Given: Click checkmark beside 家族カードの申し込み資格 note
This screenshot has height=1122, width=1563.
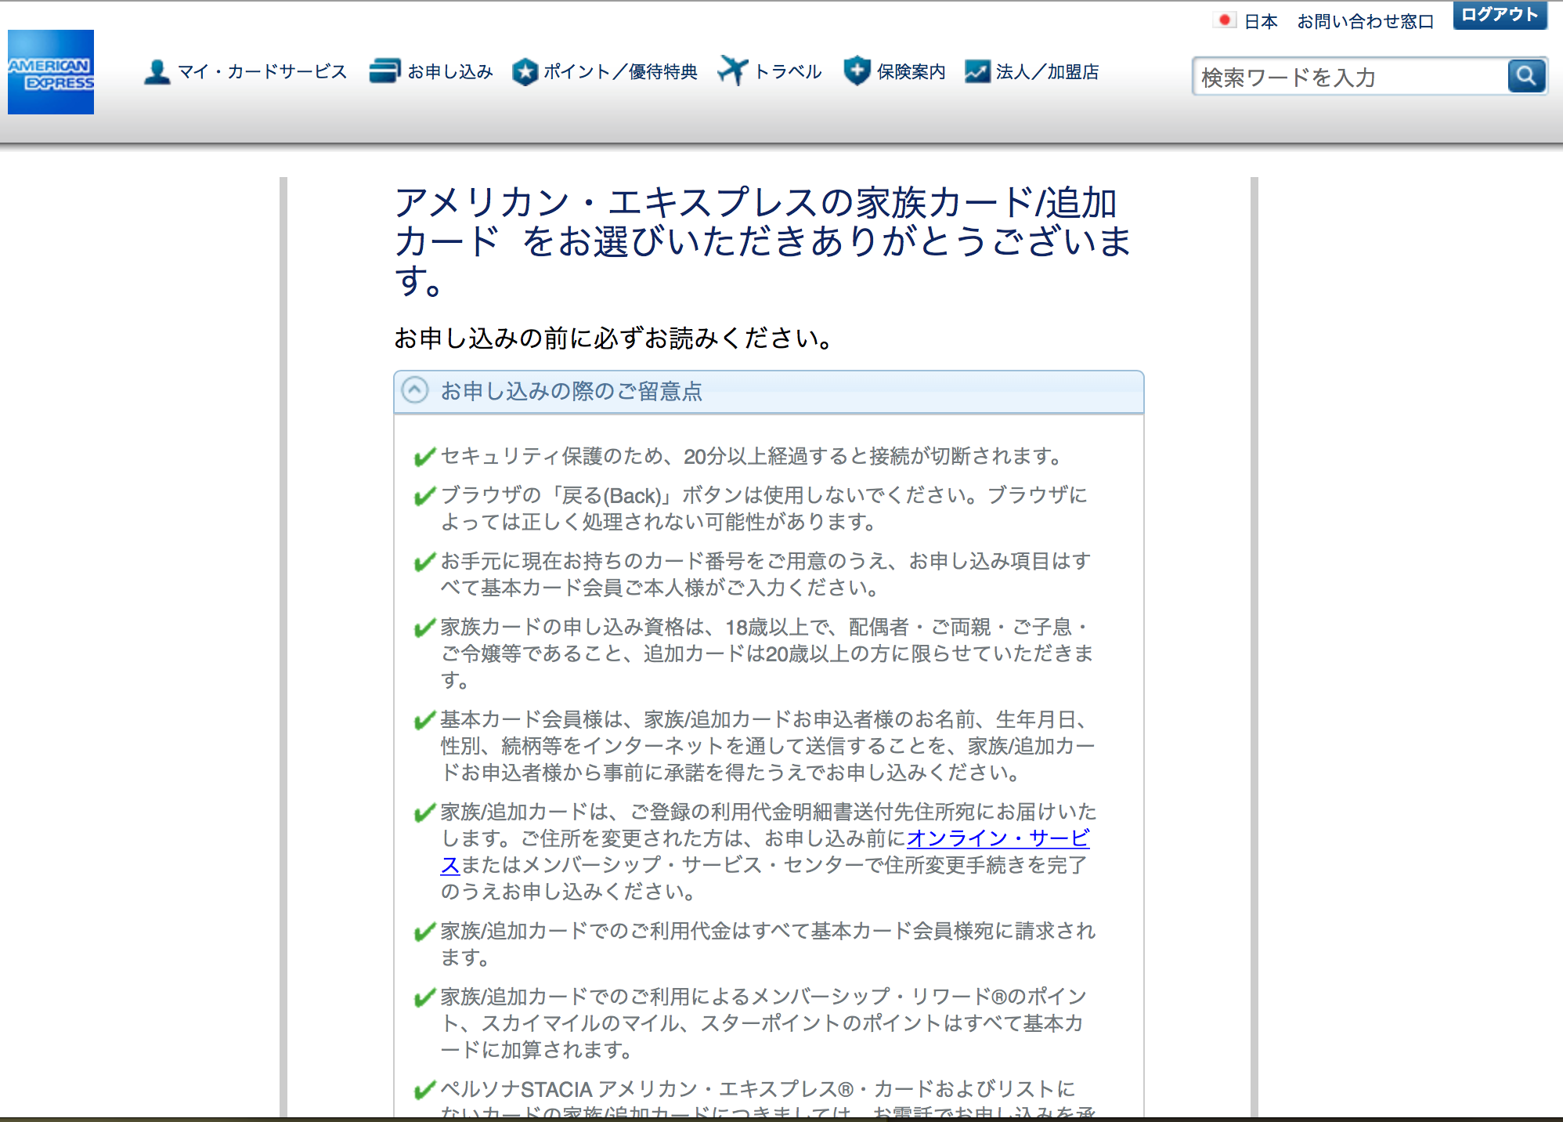Looking at the screenshot, I should pos(424,627).
